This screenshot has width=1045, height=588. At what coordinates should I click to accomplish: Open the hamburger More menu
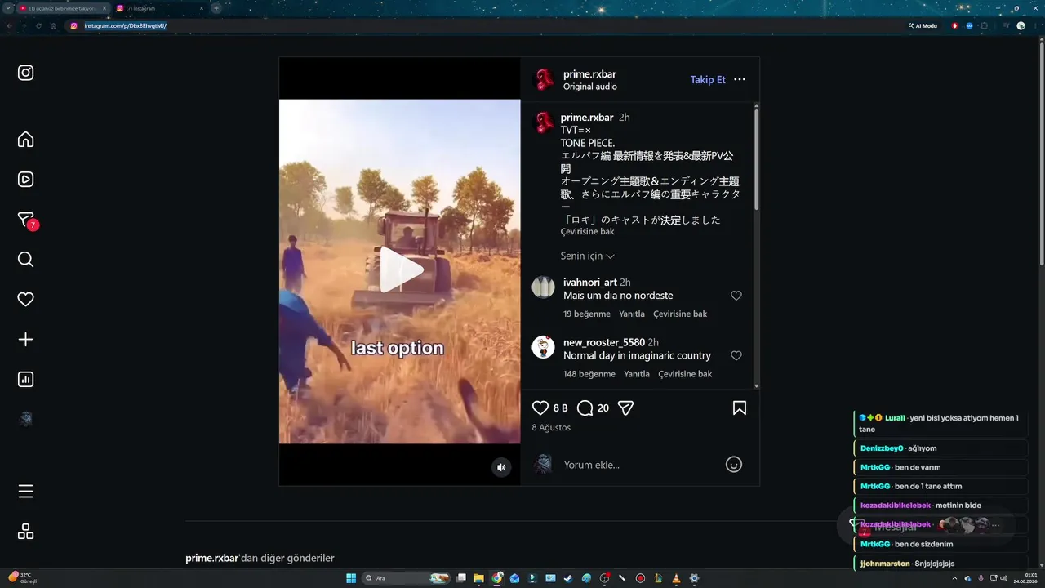(25, 492)
